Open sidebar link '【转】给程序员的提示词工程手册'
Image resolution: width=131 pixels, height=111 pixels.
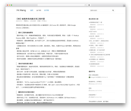click(x=100, y=55)
